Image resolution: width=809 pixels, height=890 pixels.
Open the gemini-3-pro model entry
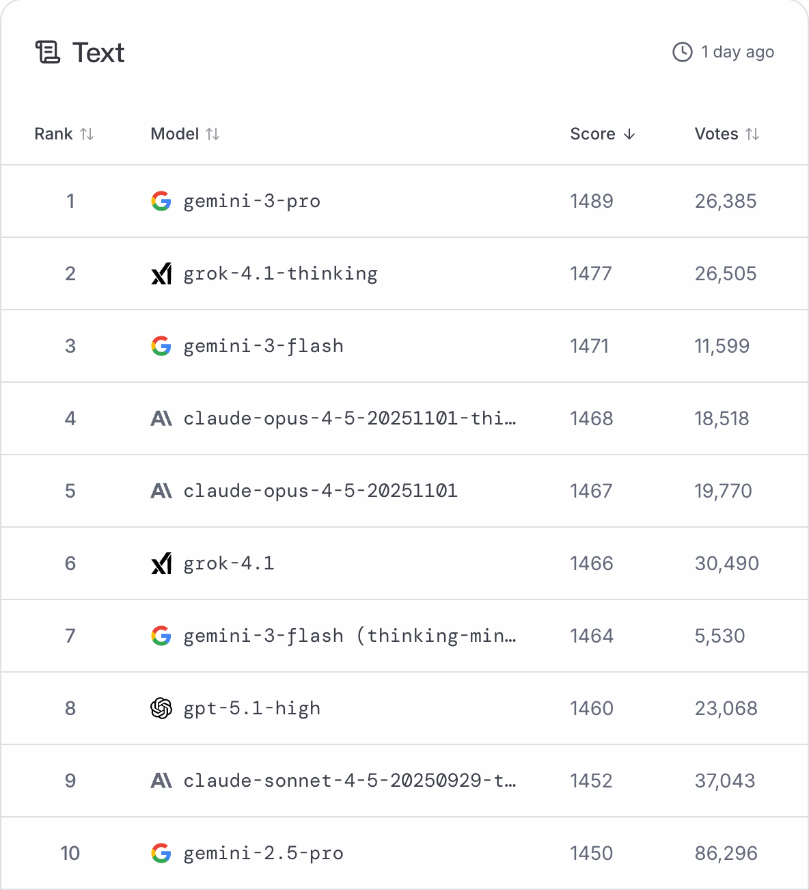click(251, 201)
